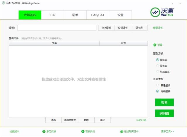Minimize the WoSignCode window
Screen dimensions: 187x137
(x=172, y=3)
